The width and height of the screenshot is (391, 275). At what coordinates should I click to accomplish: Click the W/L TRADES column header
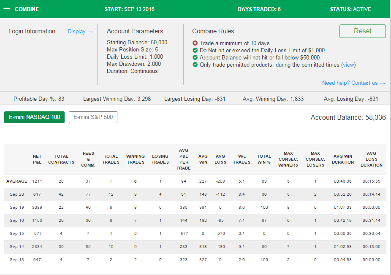242,159
